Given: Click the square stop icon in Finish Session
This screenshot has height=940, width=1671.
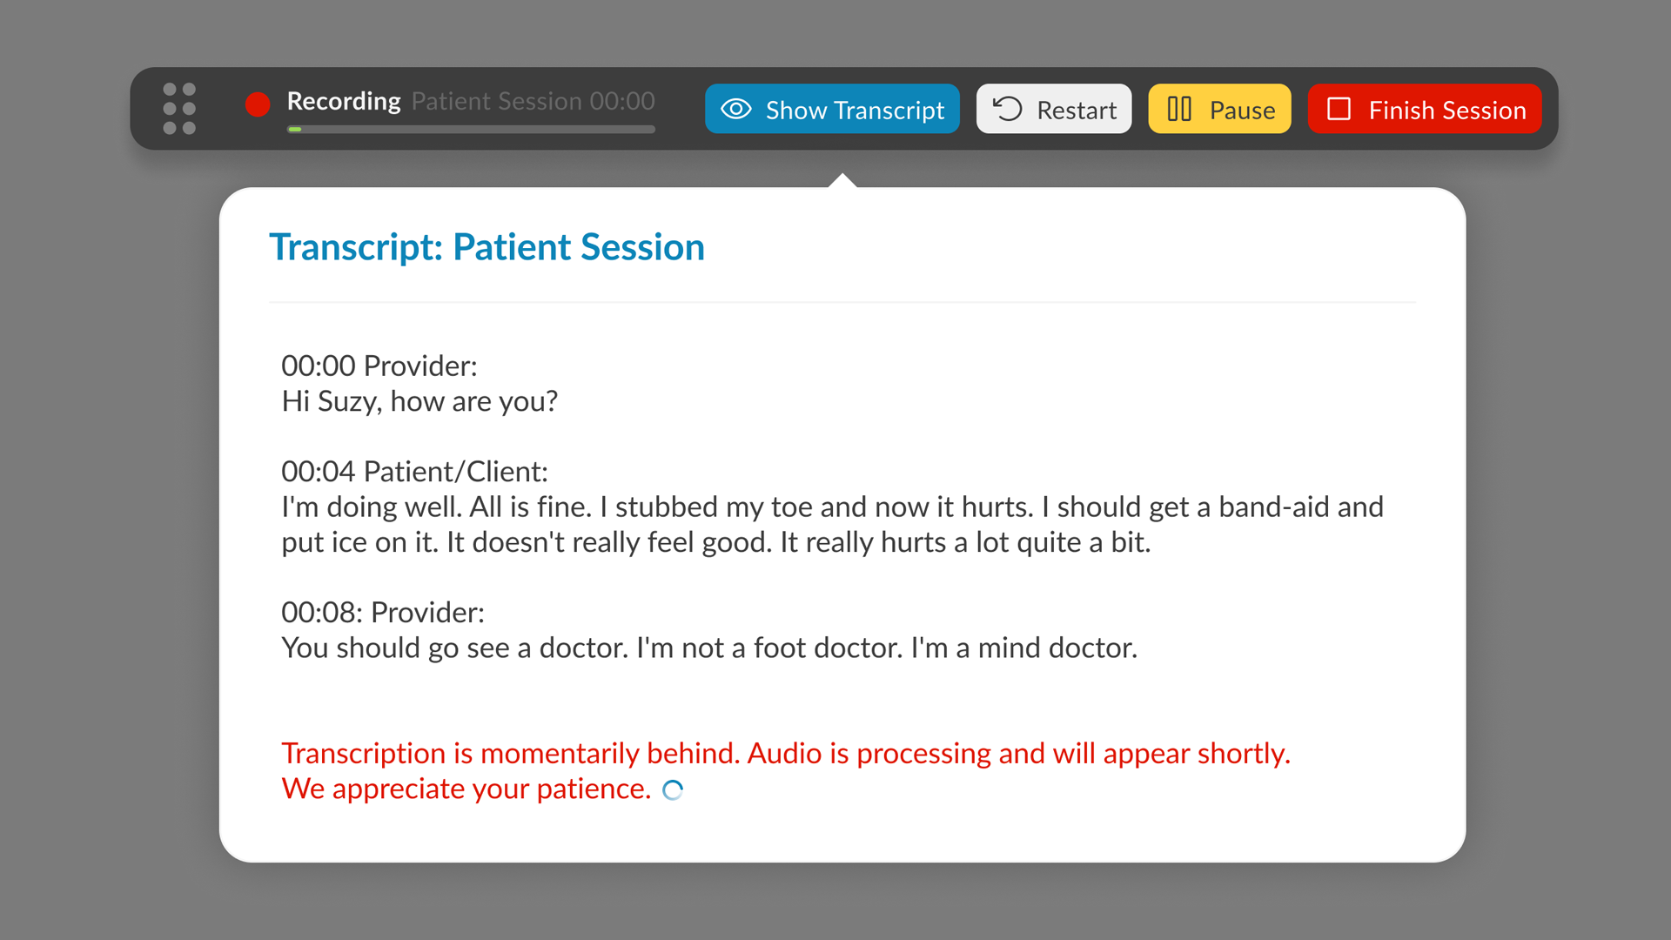Looking at the screenshot, I should pos(1339,109).
